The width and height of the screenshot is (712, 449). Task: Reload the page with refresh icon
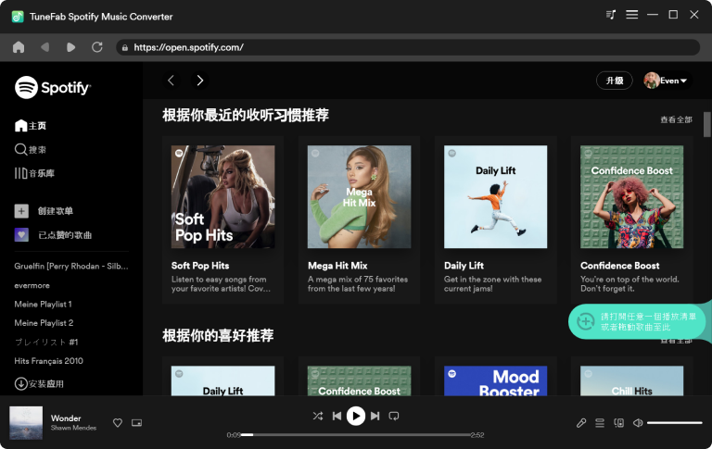click(x=97, y=47)
